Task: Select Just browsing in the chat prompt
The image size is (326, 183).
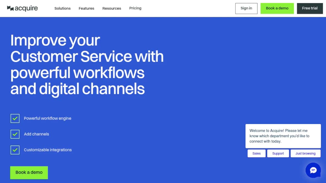Action: 305,154
